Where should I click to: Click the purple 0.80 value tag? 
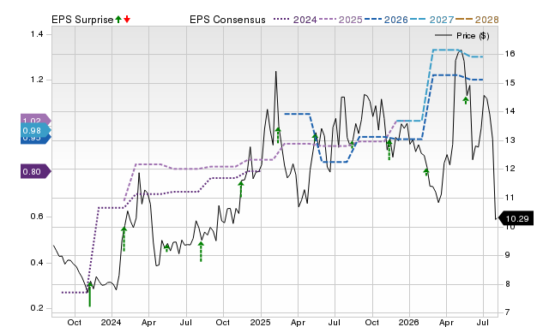[x=36, y=171]
